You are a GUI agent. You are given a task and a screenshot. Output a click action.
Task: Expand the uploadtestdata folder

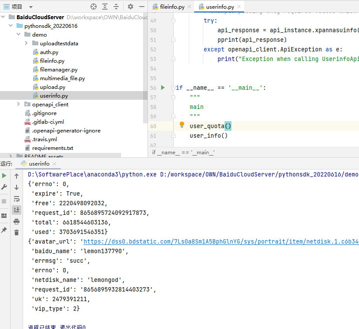[x=26, y=44]
